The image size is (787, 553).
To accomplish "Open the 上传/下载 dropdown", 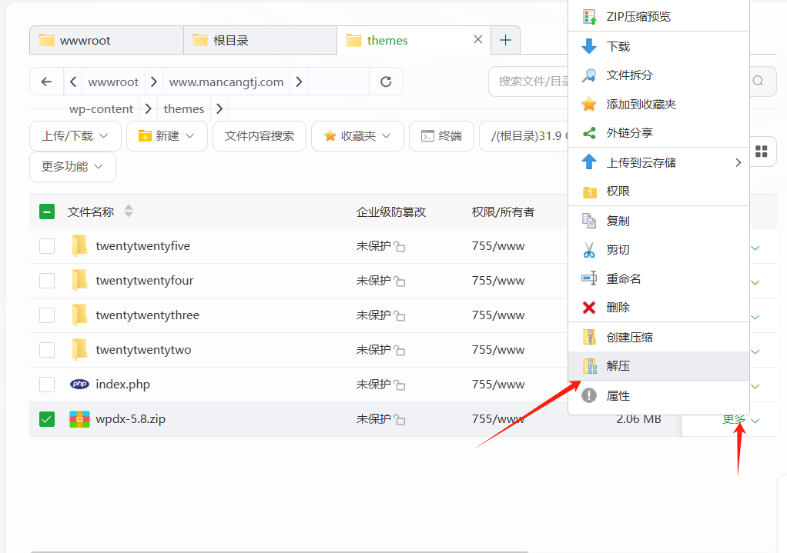I will [x=75, y=136].
